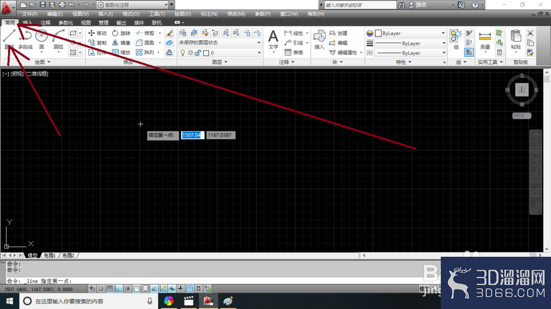Click the object color wheel swatch
The image size is (551, 309).
pos(370,34)
